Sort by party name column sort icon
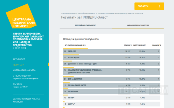This screenshot has width=174, height=108. (85, 45)
